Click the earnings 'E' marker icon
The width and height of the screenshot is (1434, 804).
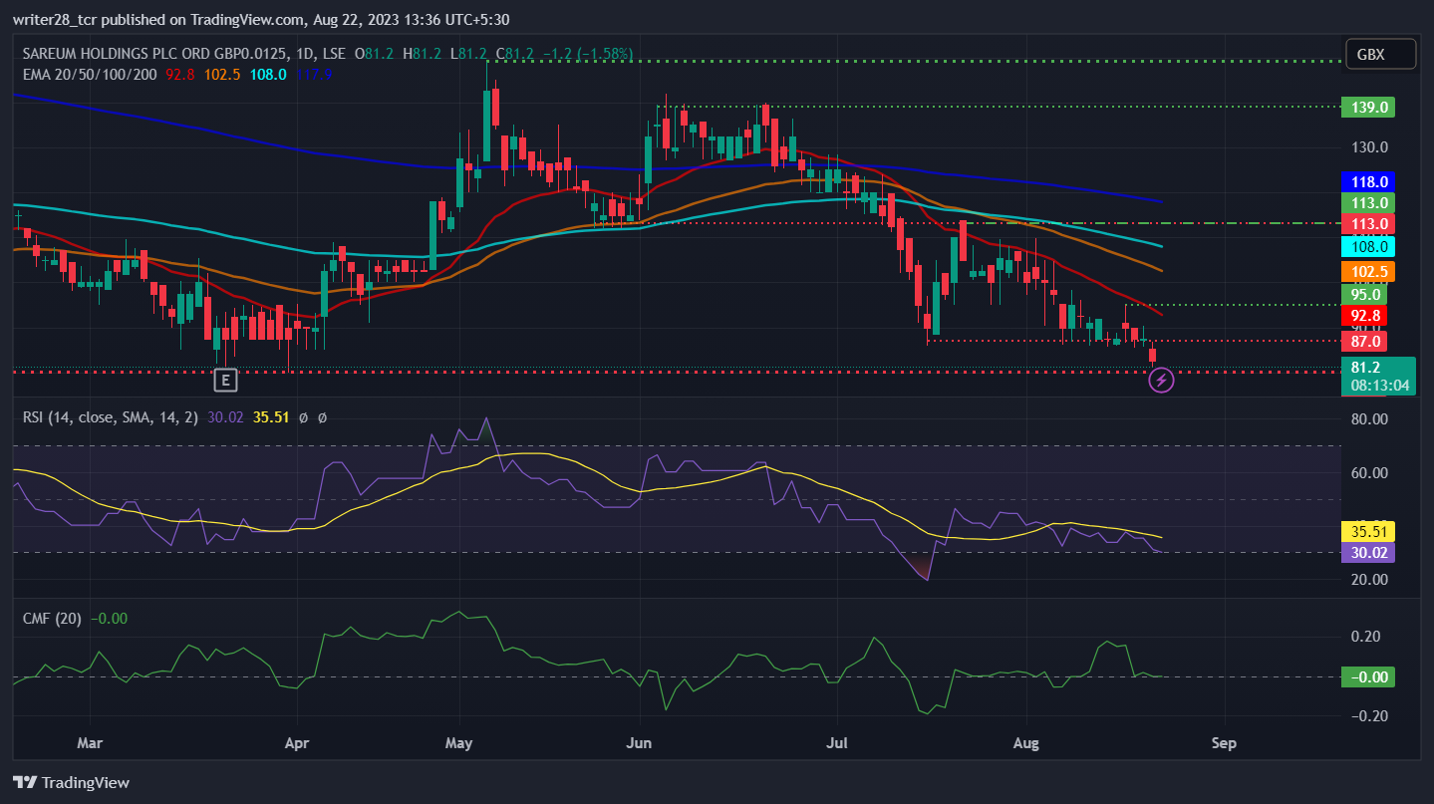226,379
